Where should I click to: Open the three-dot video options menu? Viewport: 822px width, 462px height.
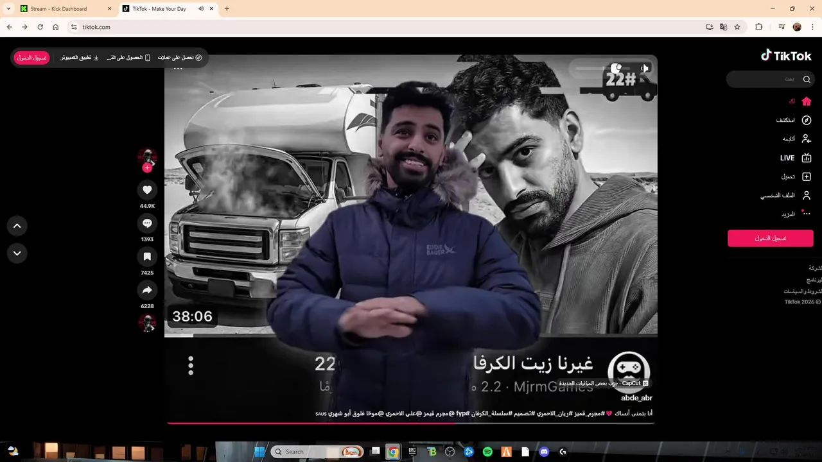tap(179, 68)
